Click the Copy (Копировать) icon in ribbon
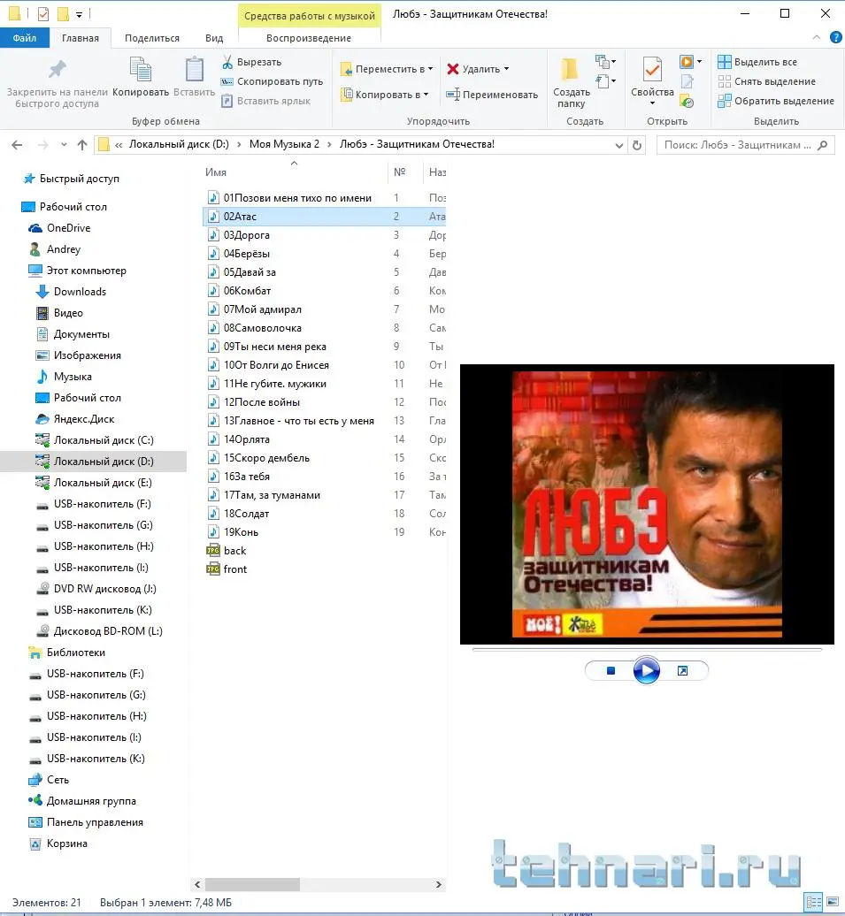Viewport: 845px width, 916px height. coord(141,70)
